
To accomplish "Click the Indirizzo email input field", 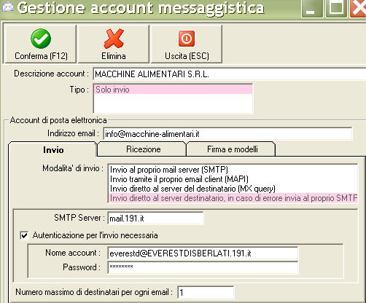I will tap(227, 134).
